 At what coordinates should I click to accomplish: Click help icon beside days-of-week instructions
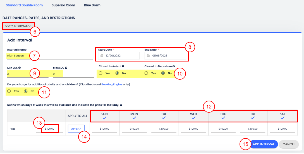tap(121, 105)
